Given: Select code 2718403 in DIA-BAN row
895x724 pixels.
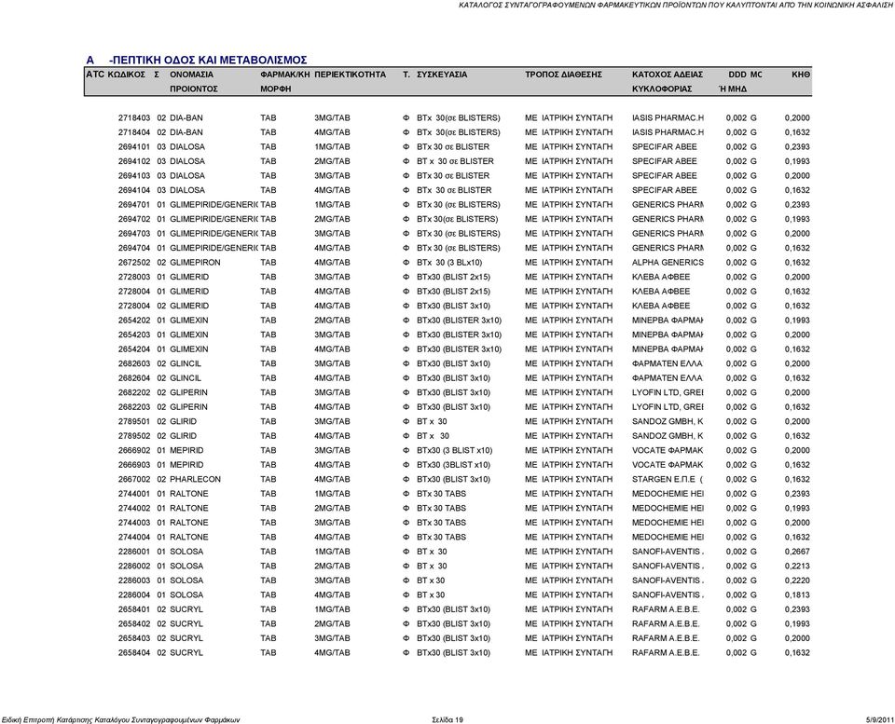Looking at the screenshot, I should [x=134, y=118].
